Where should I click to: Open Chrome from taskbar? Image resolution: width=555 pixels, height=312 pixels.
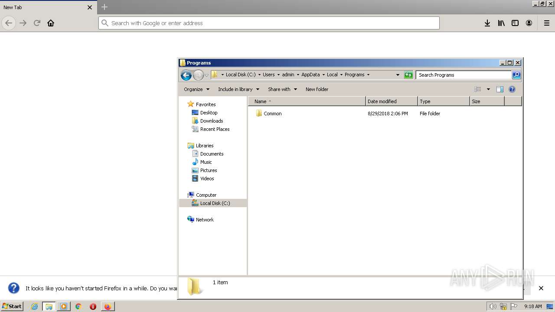pyautogui.click(x=78, y=306)
